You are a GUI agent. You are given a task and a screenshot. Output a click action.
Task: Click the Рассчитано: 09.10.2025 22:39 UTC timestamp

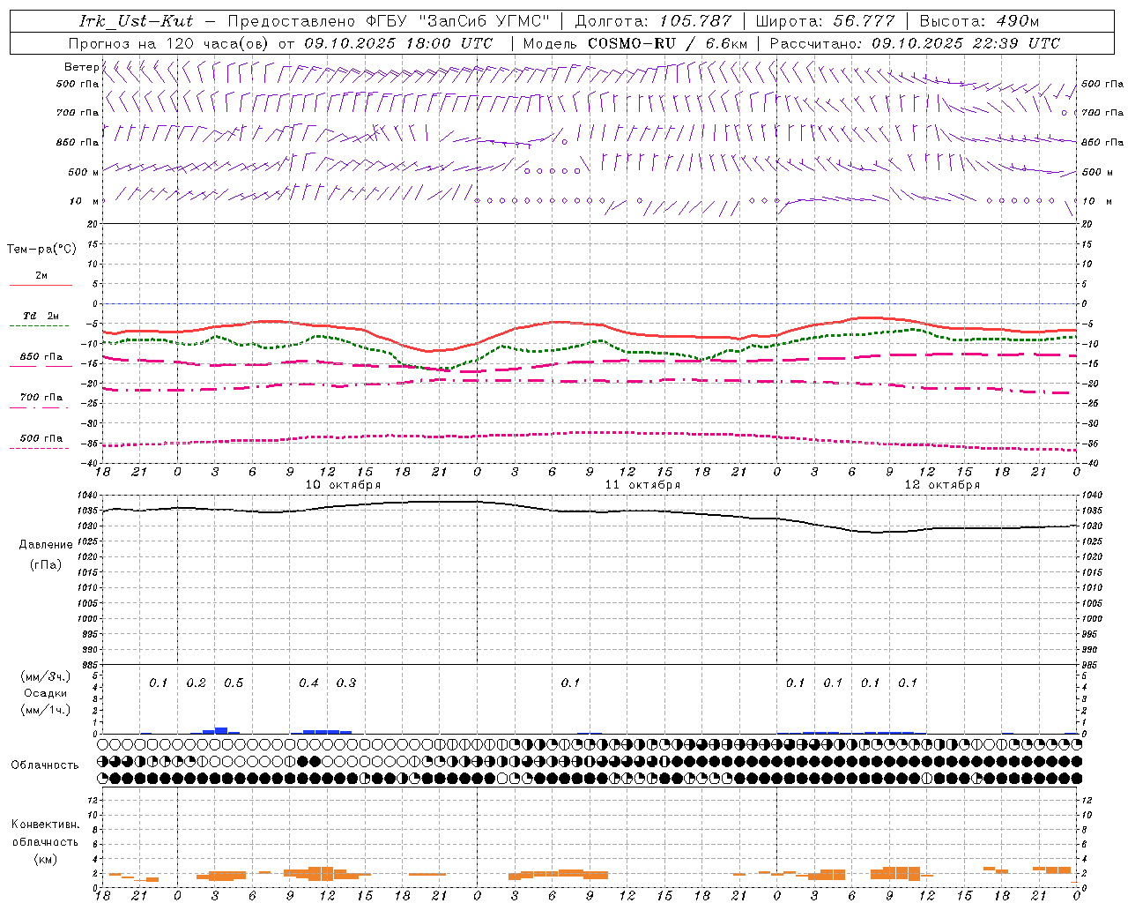[x=915, y=43]
